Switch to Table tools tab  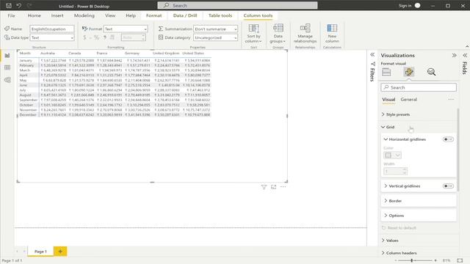pos(220,15)
